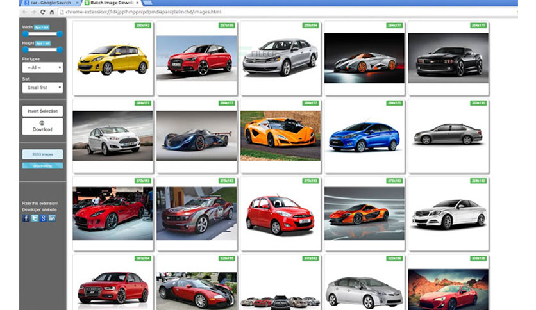
Task: Open the Rate this extension link
Action: [40, 203]
